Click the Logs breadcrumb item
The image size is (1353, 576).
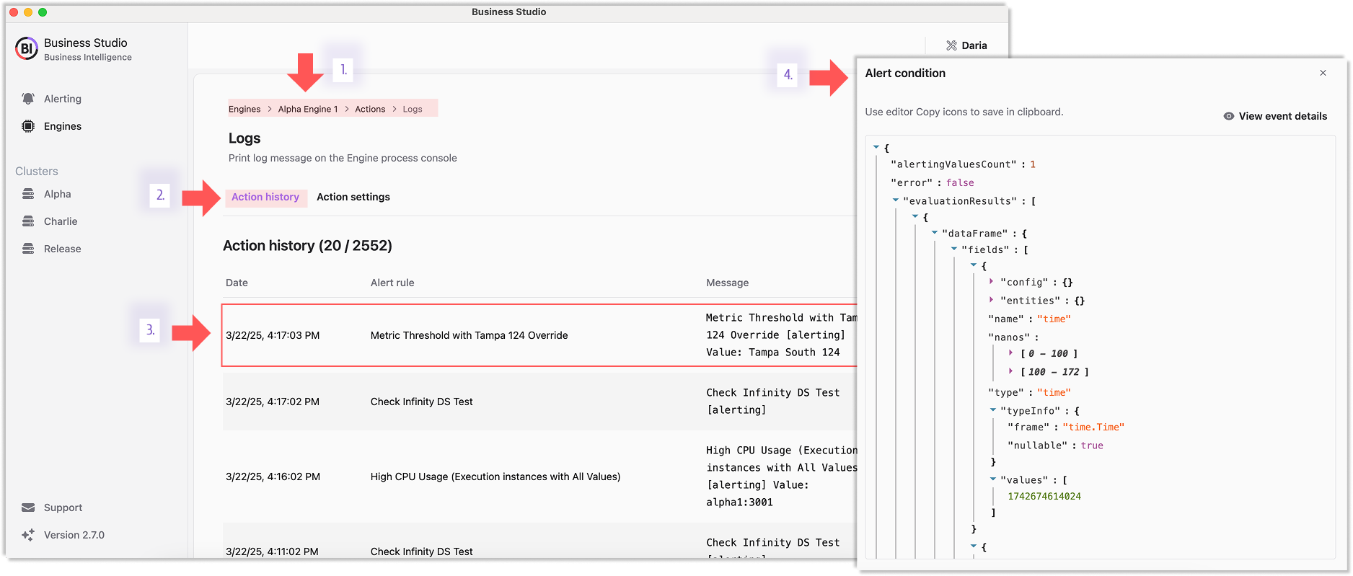pos(413,109)
